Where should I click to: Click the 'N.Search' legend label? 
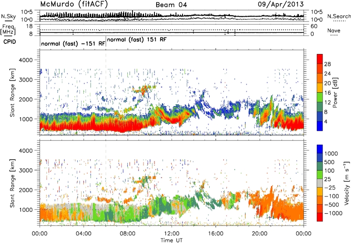[x=339, y=16]
